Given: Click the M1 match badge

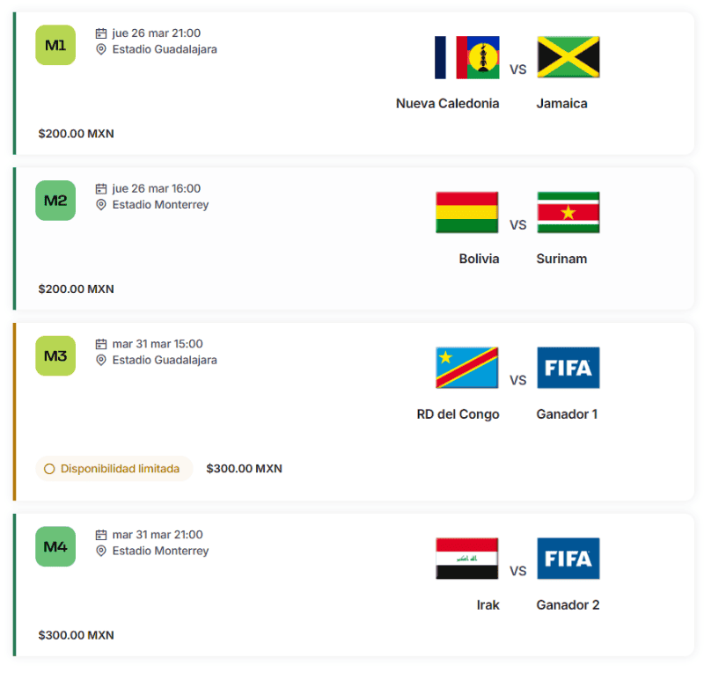Looking at the screenshot, I should (55, 45).
